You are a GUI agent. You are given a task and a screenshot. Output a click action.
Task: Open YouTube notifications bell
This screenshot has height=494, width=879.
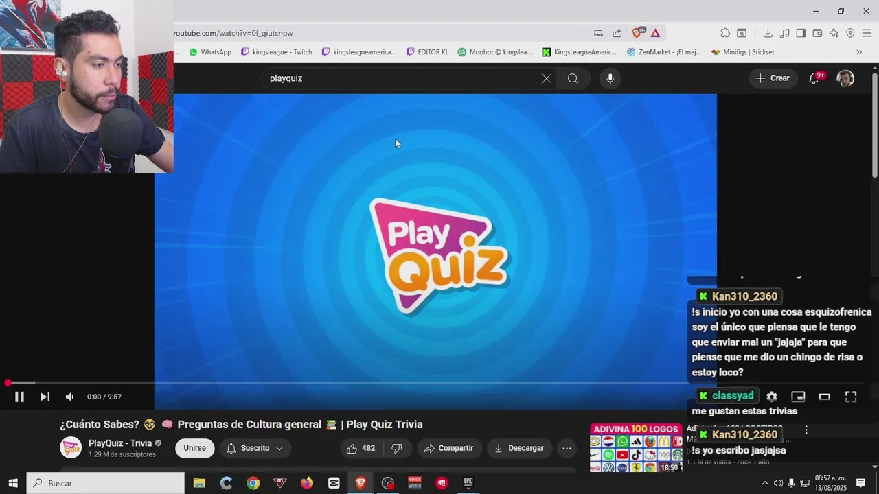click(x=814, y=78)
